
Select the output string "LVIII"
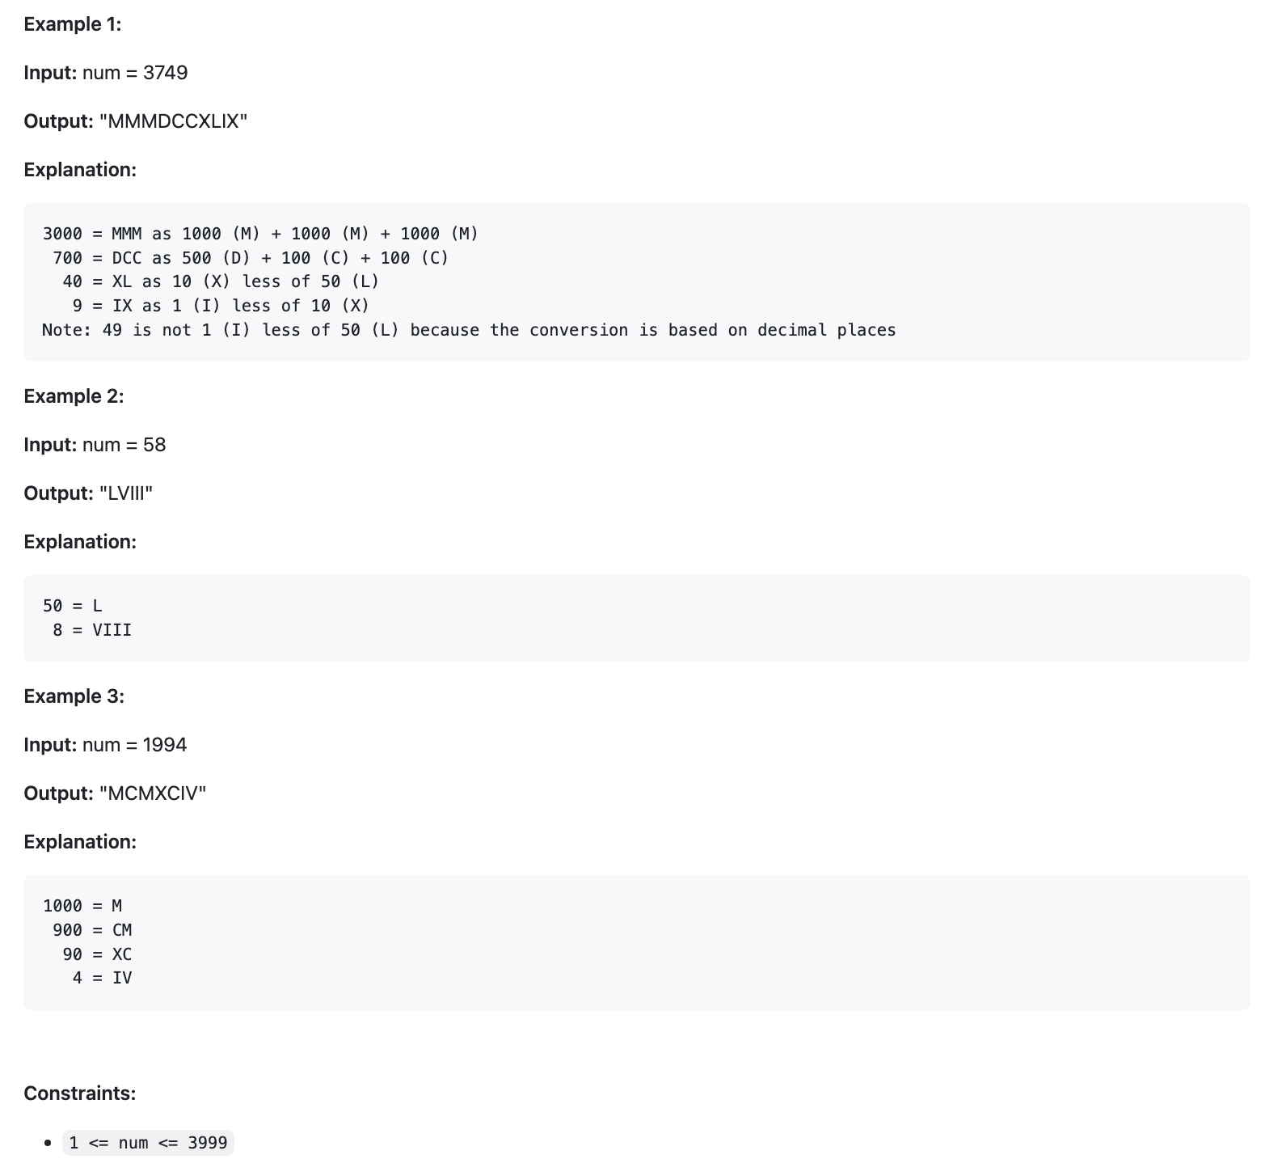point(125,493)
